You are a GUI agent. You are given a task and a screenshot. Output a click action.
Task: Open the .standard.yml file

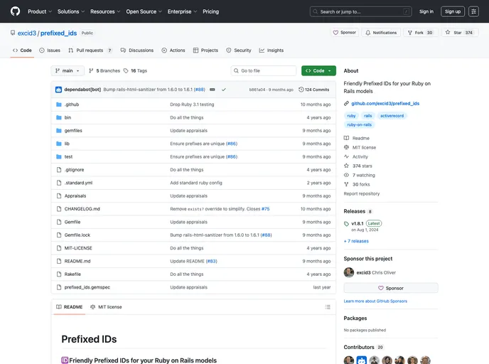tap(78, 183)
